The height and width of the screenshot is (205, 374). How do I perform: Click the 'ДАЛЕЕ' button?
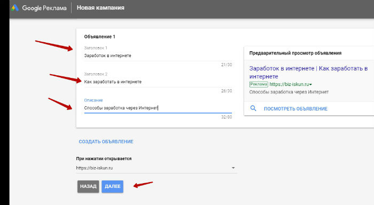click(112, 186)
